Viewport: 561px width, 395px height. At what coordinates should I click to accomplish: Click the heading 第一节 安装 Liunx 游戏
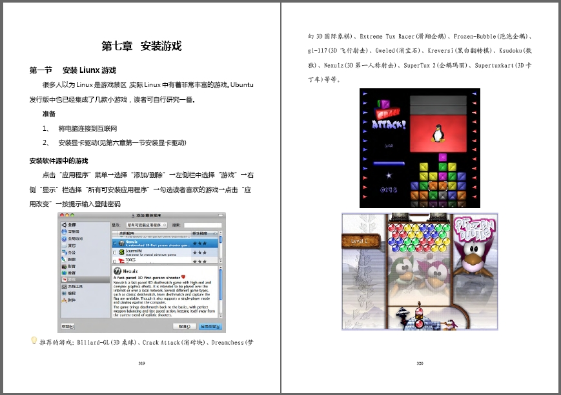pos(73,70)
